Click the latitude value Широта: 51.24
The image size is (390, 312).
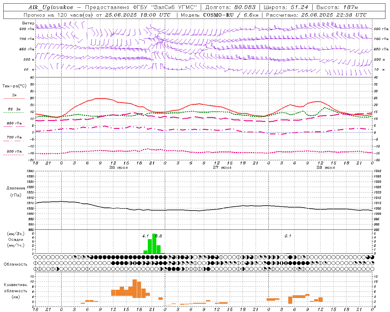coord(286,7)
